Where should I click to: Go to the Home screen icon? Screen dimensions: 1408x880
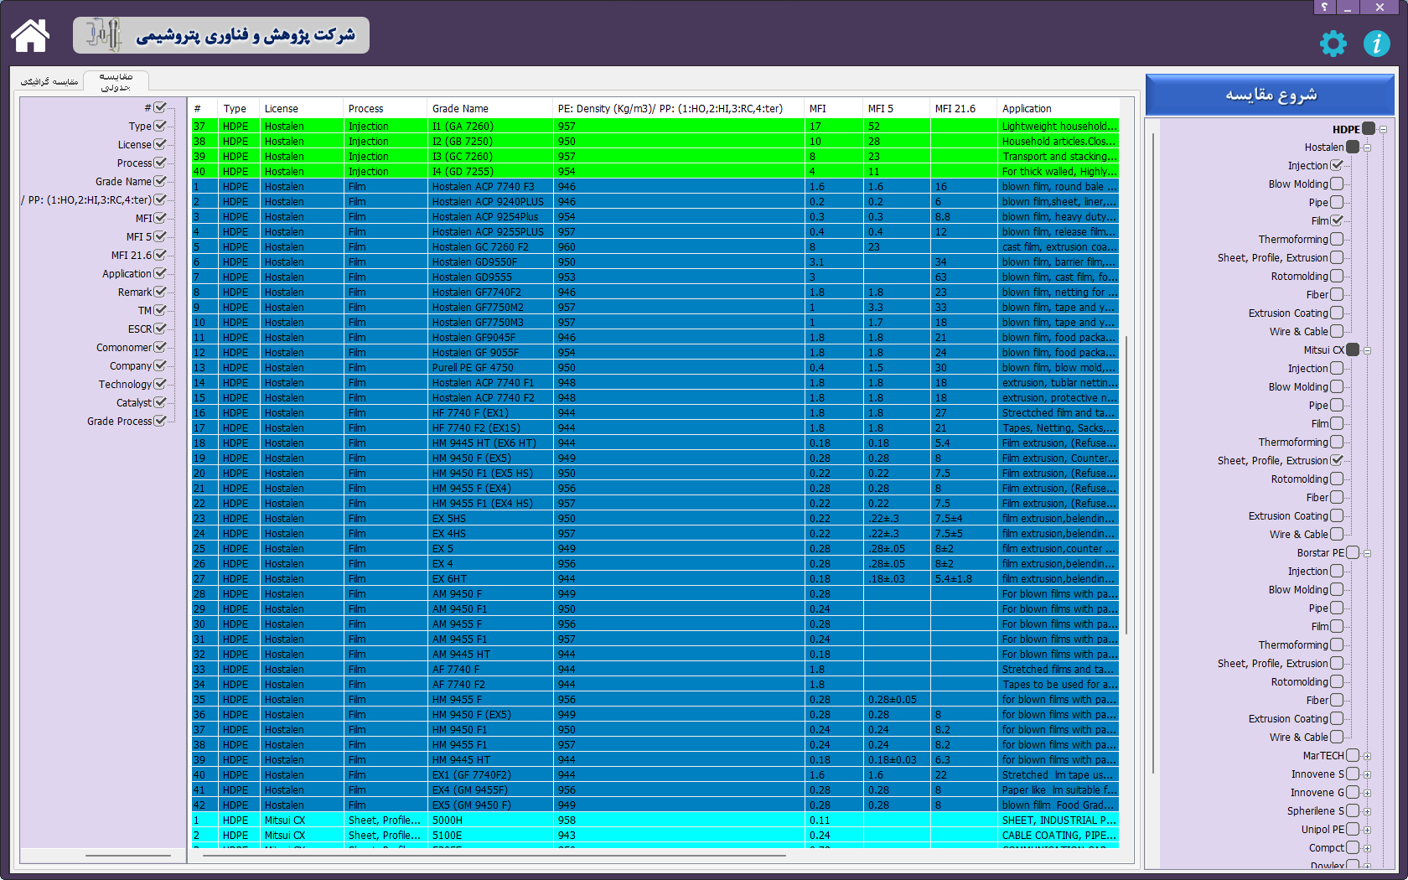click(30, 35)
